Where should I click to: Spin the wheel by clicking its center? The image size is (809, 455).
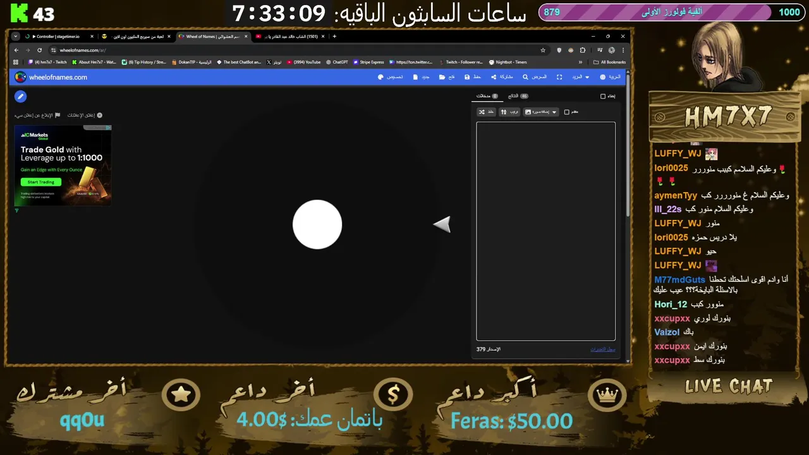(317, 224)
